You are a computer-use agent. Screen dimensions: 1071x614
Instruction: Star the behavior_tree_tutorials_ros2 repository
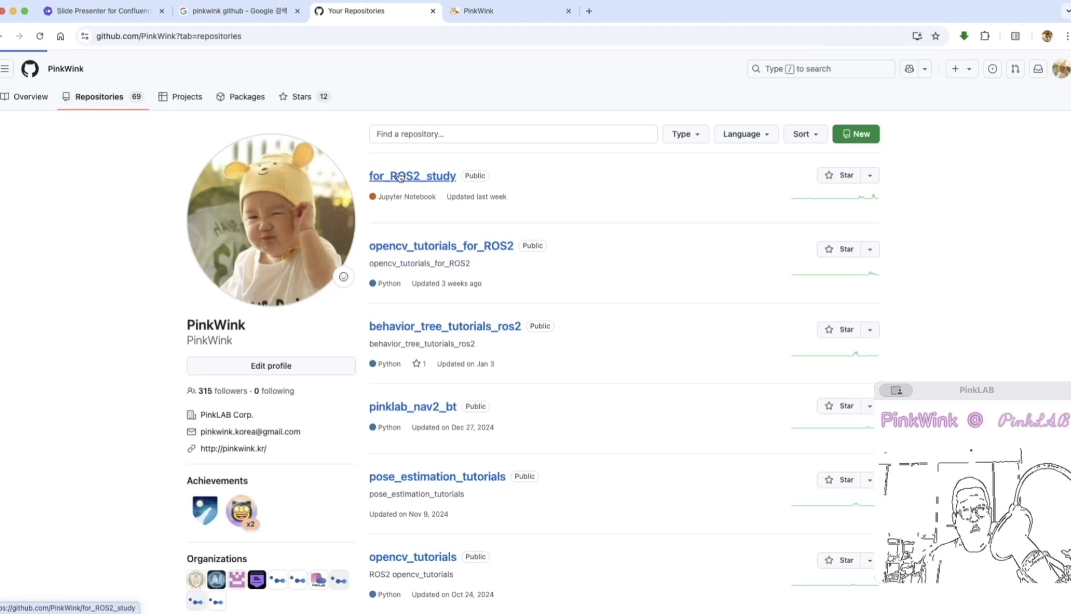tap(839, 330)
